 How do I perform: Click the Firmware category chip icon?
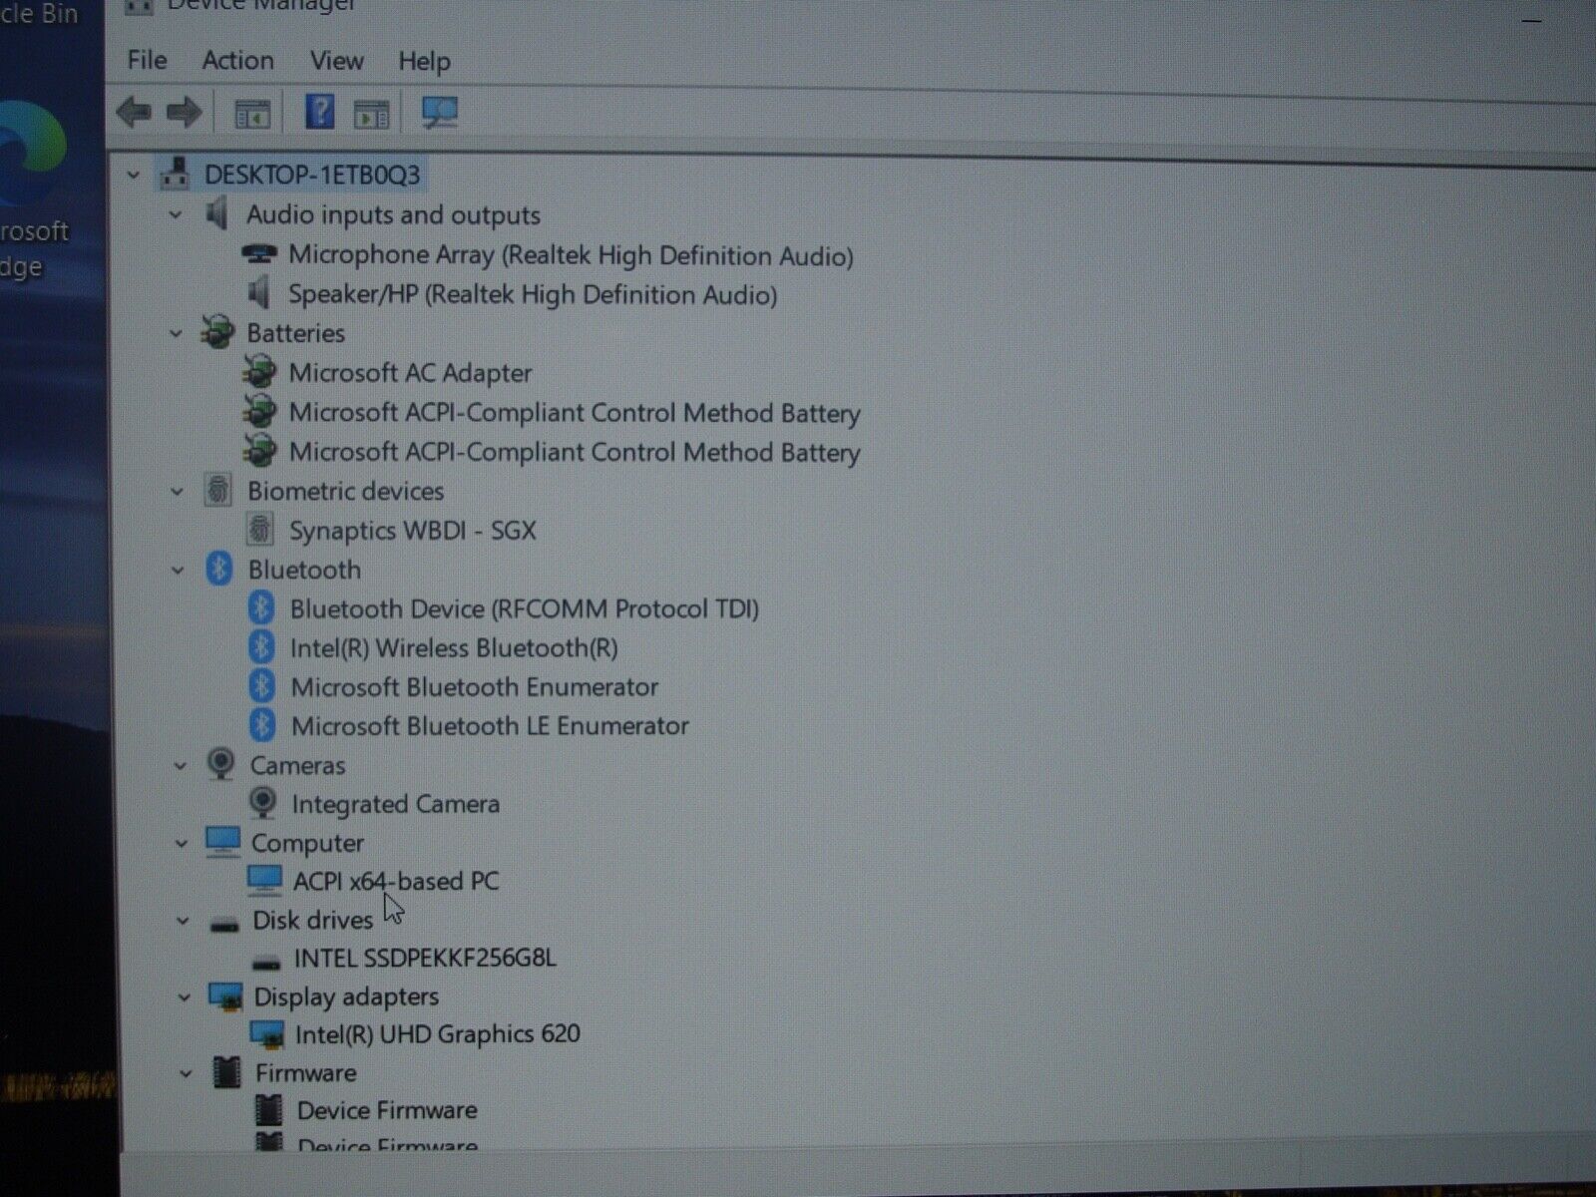pos(227,1072)
